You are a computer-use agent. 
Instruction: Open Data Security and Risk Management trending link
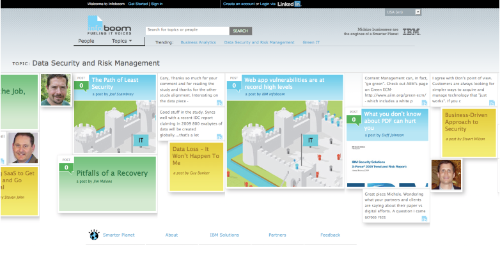259,42
